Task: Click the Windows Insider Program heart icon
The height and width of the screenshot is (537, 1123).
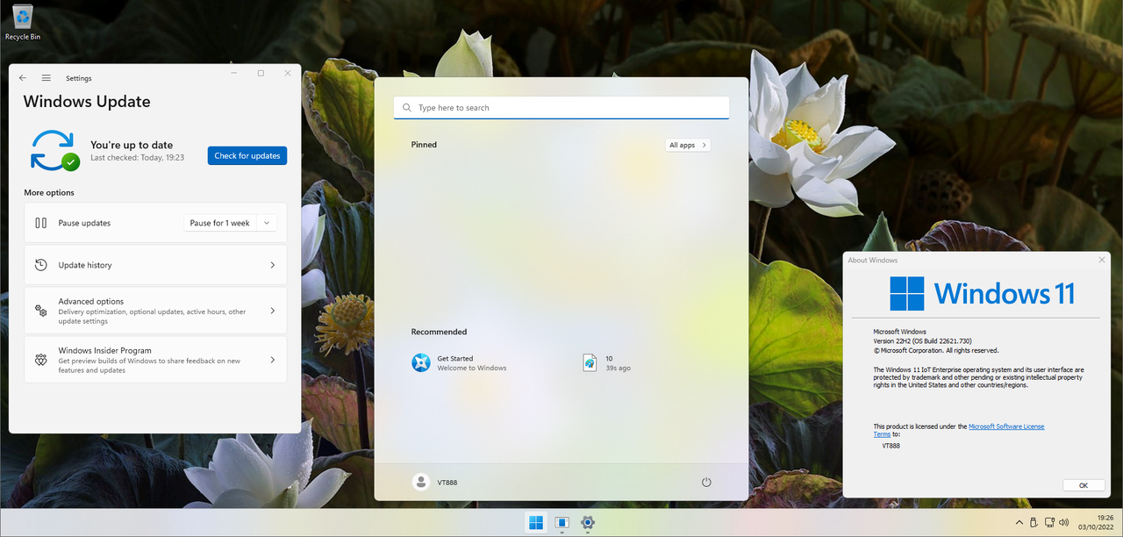Action: tap(41, 360)
